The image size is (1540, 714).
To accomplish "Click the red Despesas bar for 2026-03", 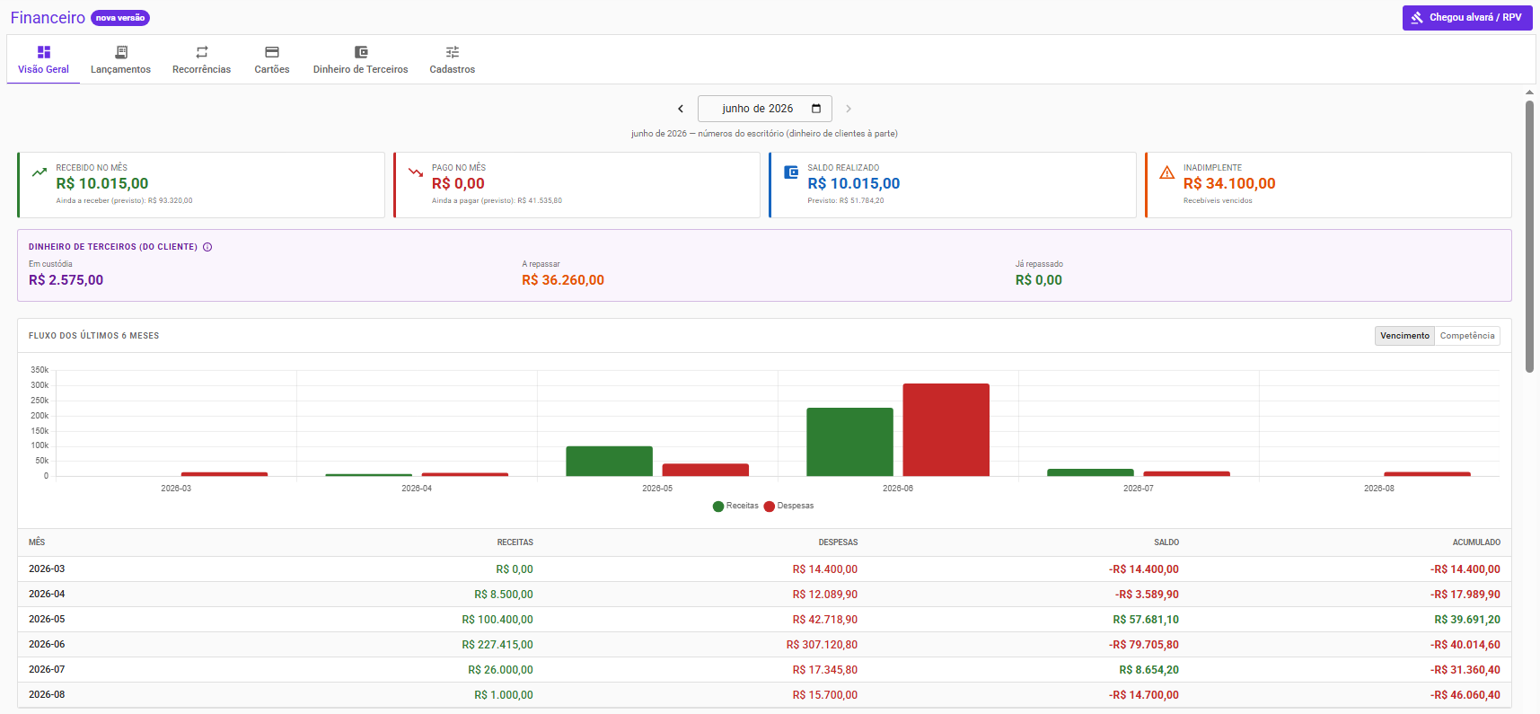I will [x=224, y=474].
